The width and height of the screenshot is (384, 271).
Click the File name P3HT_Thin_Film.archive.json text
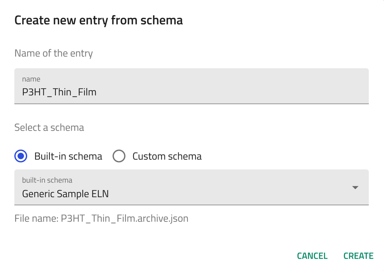[101, 218]
